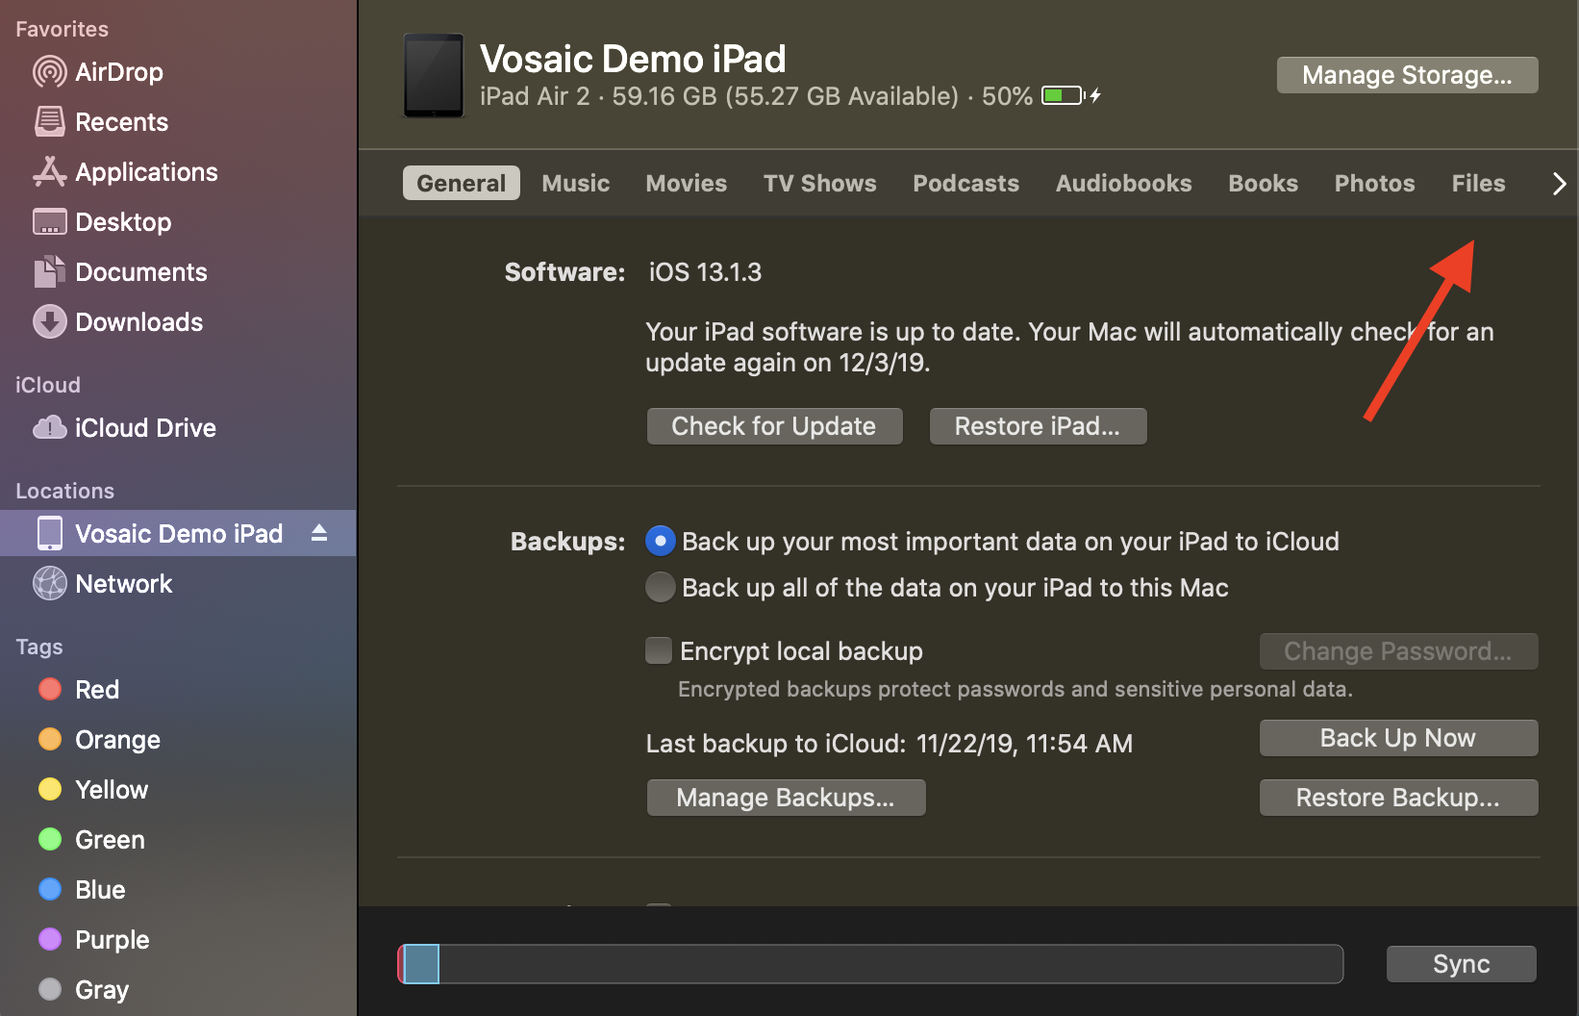Open the Movies tab
The image size is (1579, 1016).
point(687,183)
